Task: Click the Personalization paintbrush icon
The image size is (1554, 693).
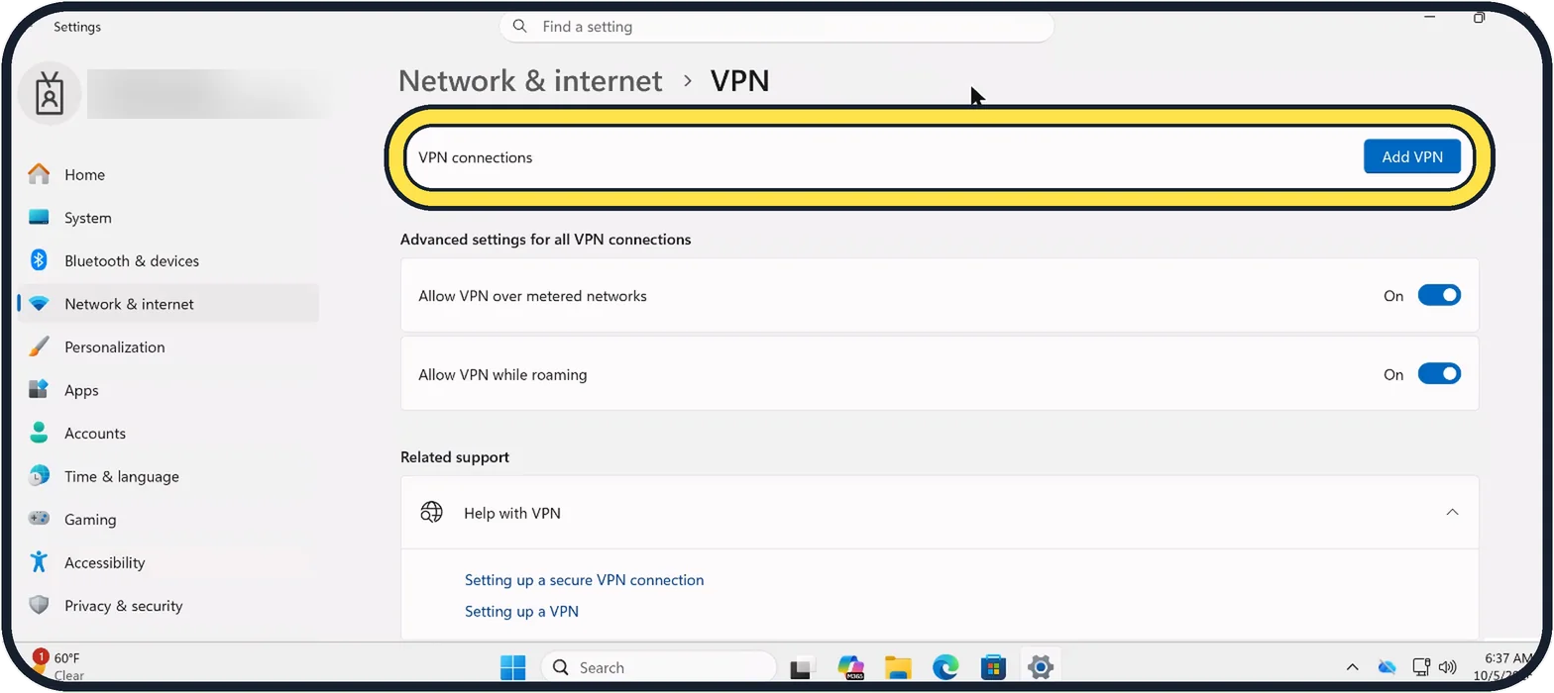Action: tap(39, 346)
